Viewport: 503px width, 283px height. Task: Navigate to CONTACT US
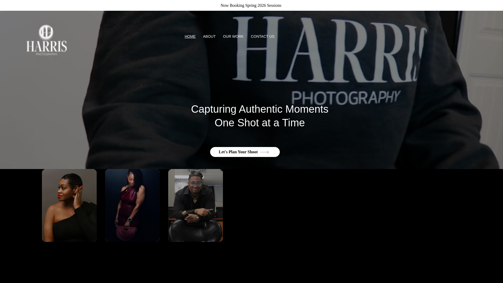click(263, 36)
